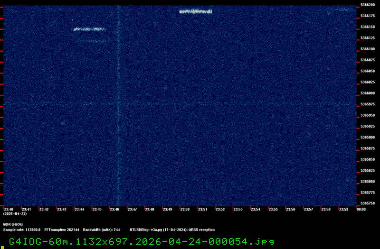
Task: Click the small yellow marker by the filename
Action: (x=2, y=248)
